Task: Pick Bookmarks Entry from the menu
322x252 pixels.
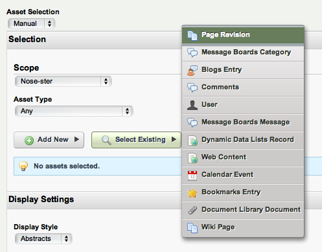Action: 243,192
